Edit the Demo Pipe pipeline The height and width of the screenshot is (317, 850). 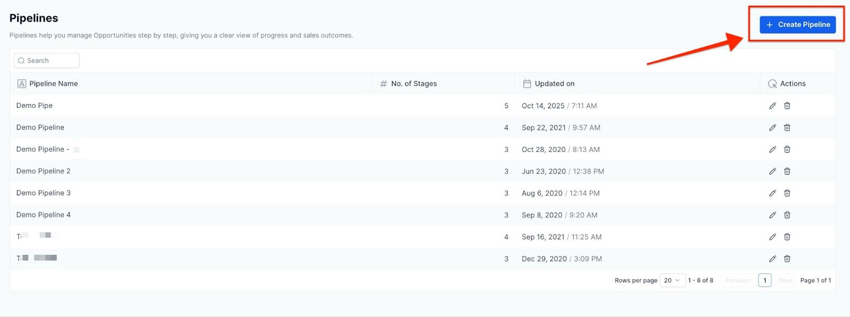click(x=772, y=106)
